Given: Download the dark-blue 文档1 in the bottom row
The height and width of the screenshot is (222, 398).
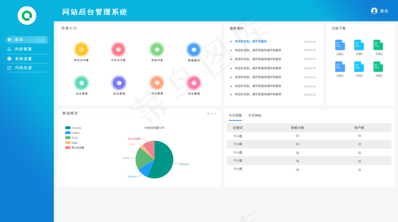Looking at the screenshot, I should tap(340, 67).
